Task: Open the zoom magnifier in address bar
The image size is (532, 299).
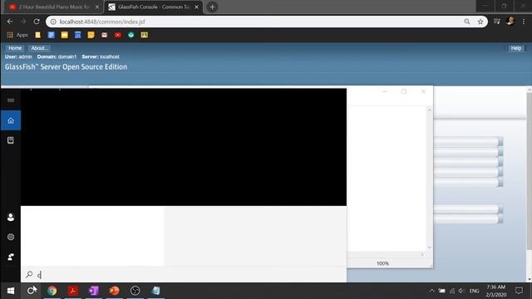Action: coord(467,22)
